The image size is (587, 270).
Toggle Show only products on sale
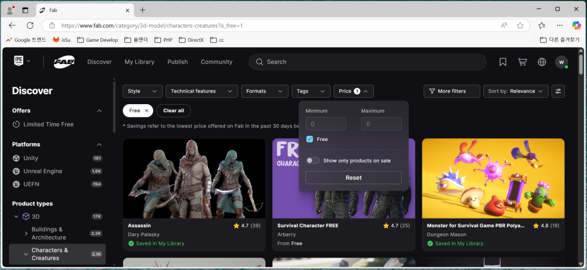[312, 160]
